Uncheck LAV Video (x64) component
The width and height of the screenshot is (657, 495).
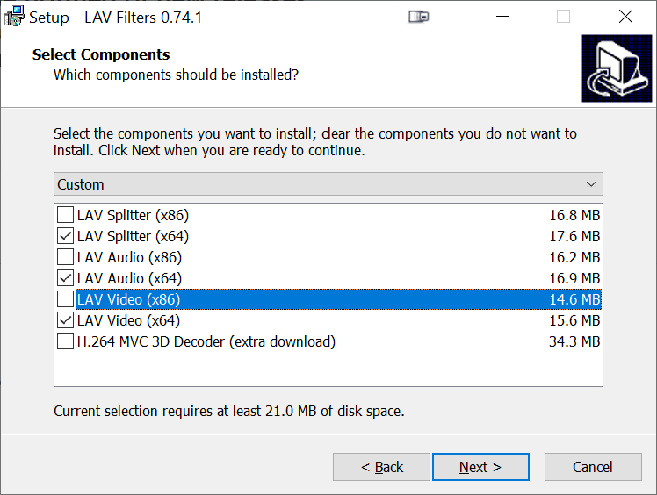pyautogui.click(x=65, y=320)
